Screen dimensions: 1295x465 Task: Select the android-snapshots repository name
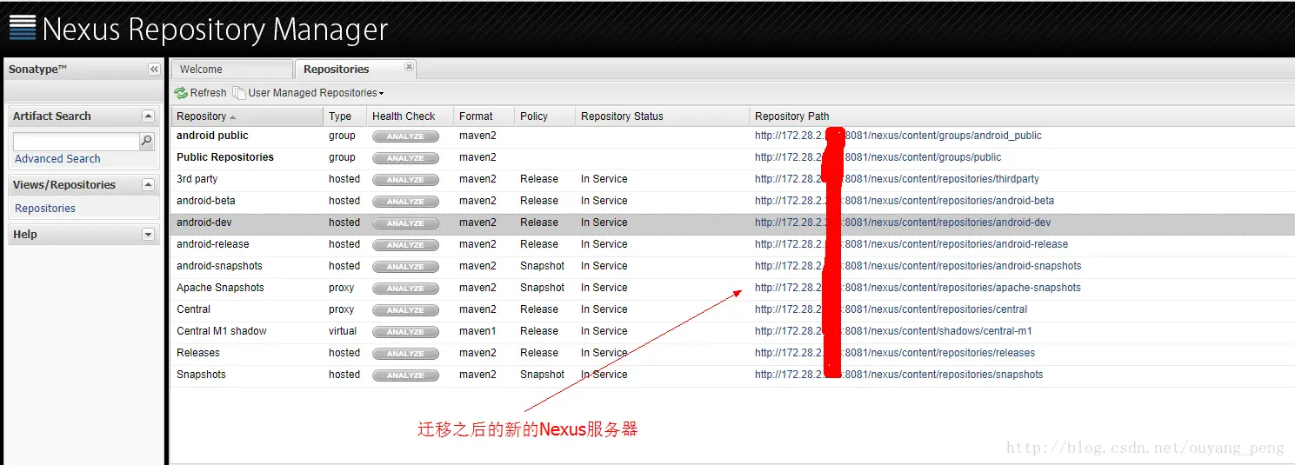(x=219, y=266)
